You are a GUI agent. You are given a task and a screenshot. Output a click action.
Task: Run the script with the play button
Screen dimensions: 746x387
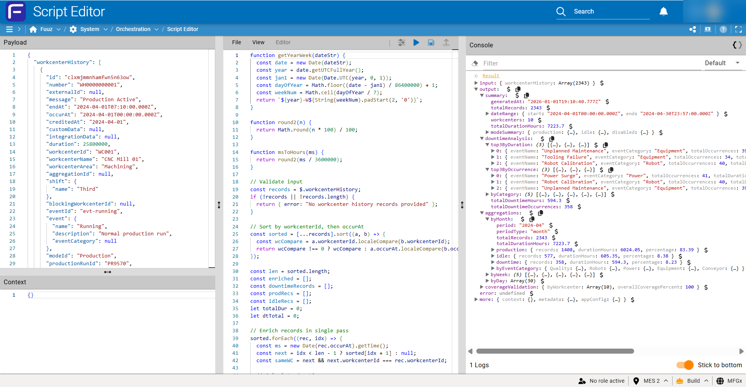point(416,42)
